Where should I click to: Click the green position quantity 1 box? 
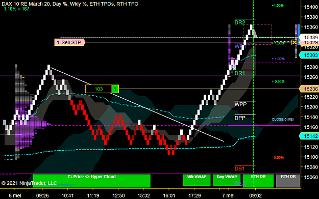click(115, 89)
